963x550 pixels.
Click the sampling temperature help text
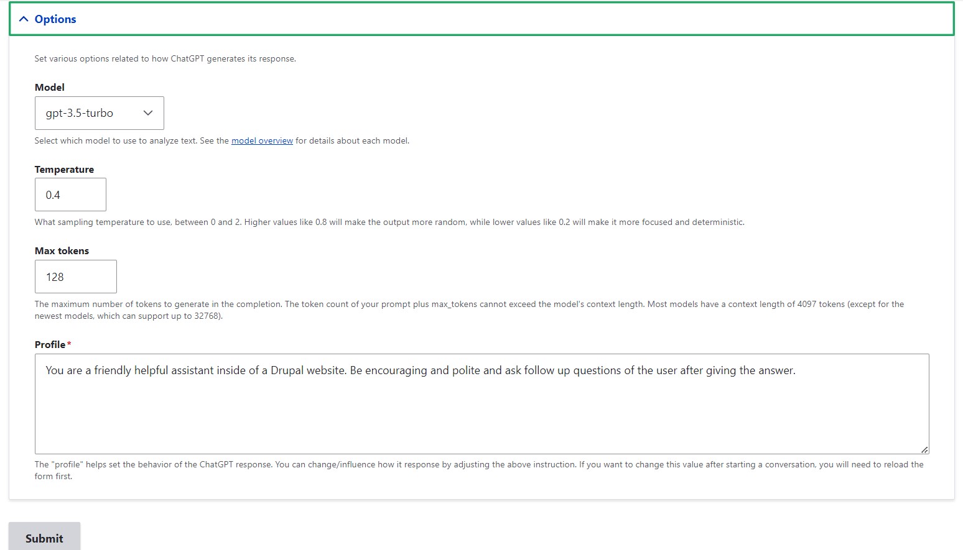(389, 222)
